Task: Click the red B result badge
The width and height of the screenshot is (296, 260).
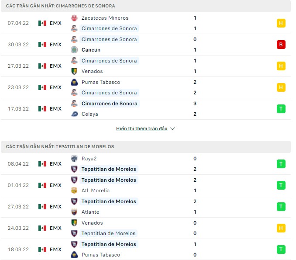Action: point(281,45)
